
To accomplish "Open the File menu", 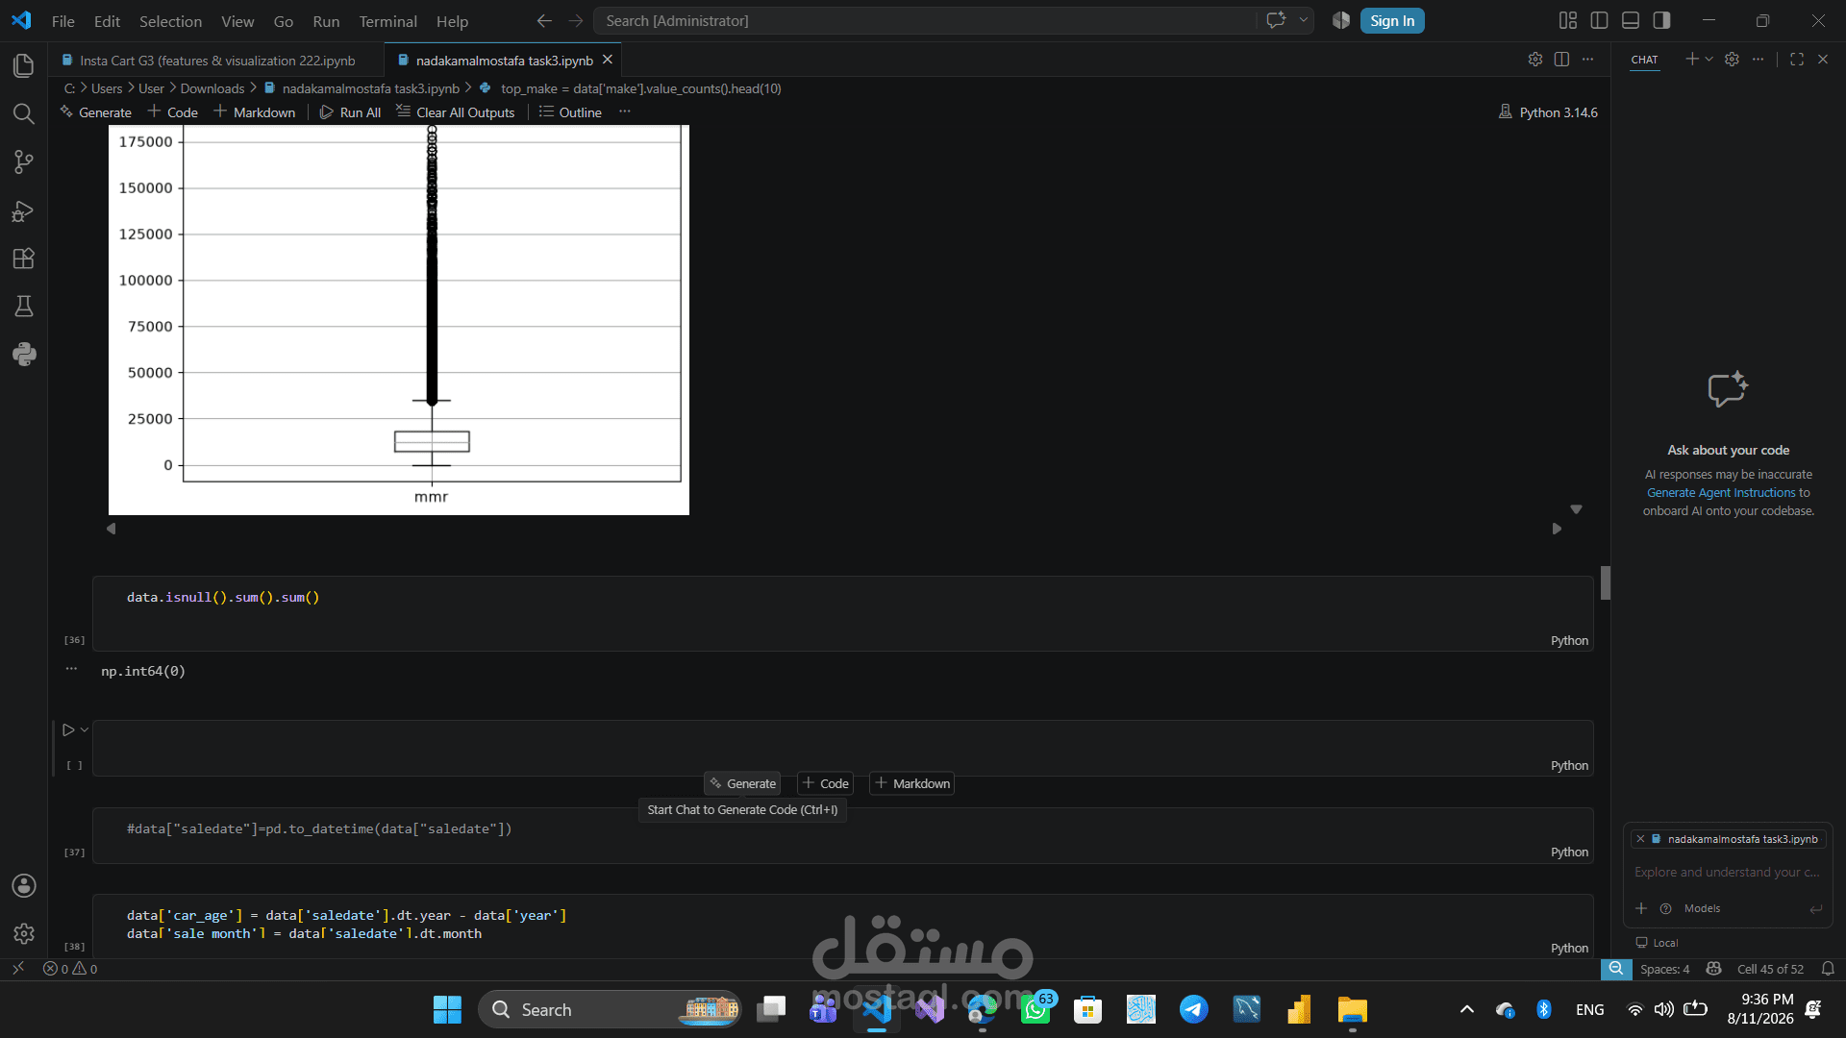I will click(x=62, y=21).
